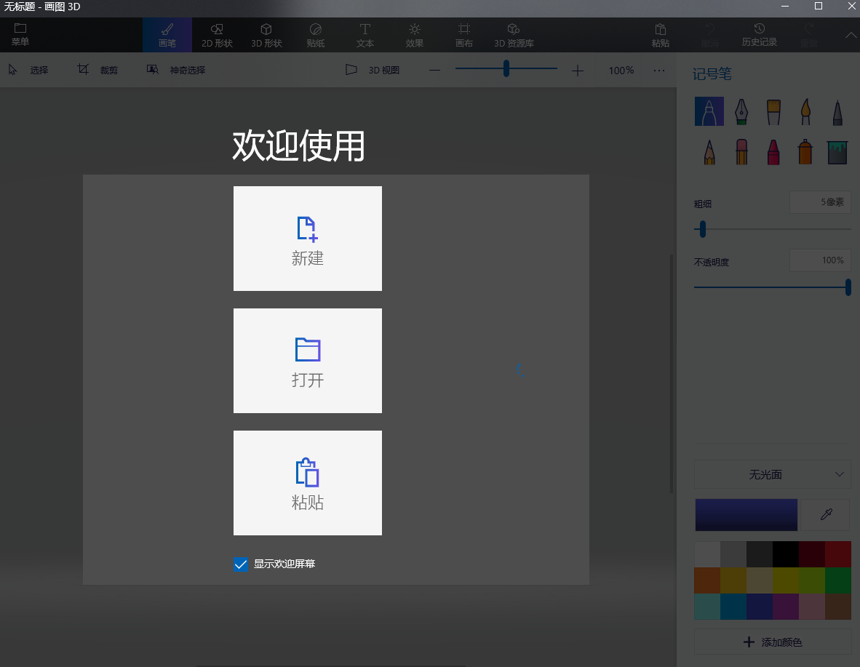Pick the orange color swatch
Image resolution: width=860 pixels, height=667 pixels.
pyautogui.click(x=707, y=580)
